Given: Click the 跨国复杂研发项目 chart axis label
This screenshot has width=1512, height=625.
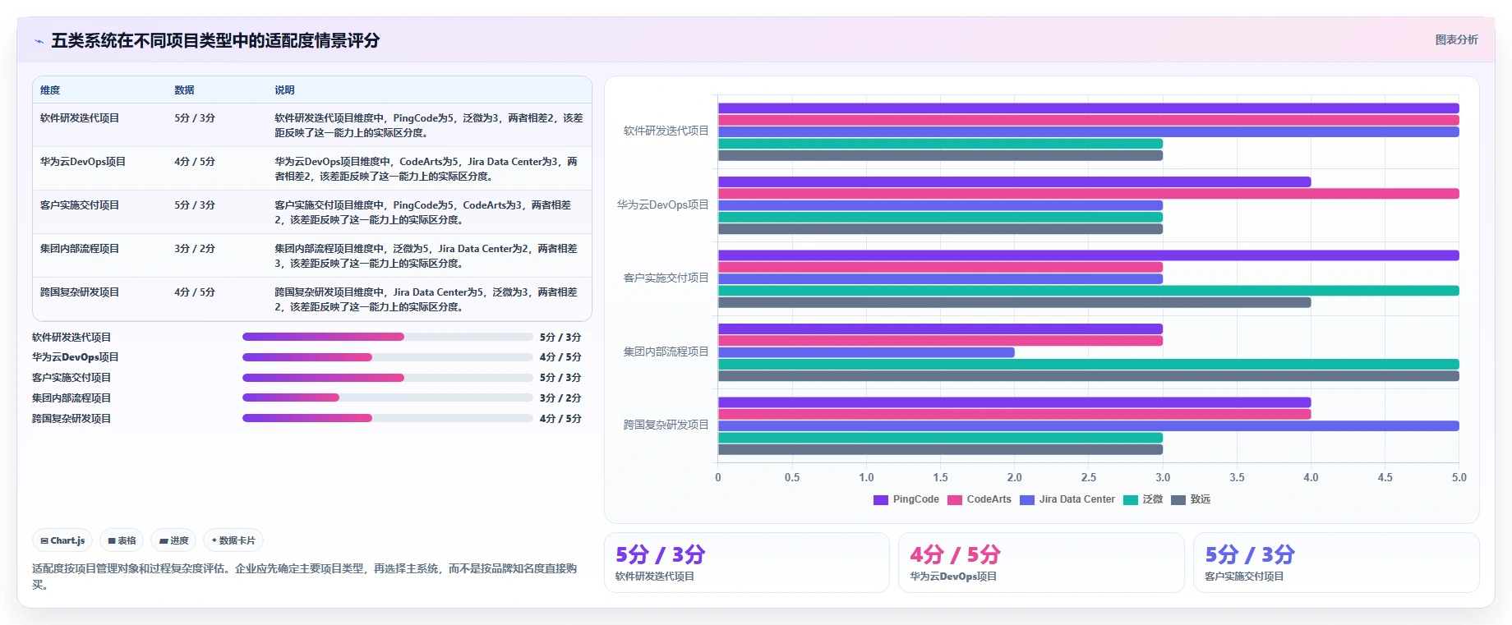Looking at the screenshot, I should [x=666, y=425].
